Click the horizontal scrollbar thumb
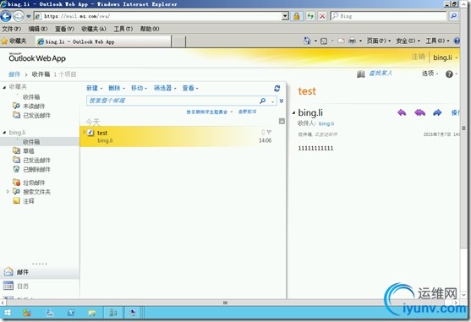Viewport: 471px width, 322px height. pyautogui.click(x=225, y=303)
